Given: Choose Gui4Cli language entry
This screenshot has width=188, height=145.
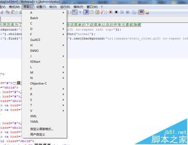Looking at the screenshot, I should pyautogui.click(x=44, y=40).
